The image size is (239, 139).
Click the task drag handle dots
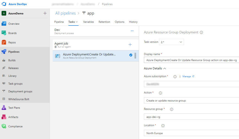[135, 56]
